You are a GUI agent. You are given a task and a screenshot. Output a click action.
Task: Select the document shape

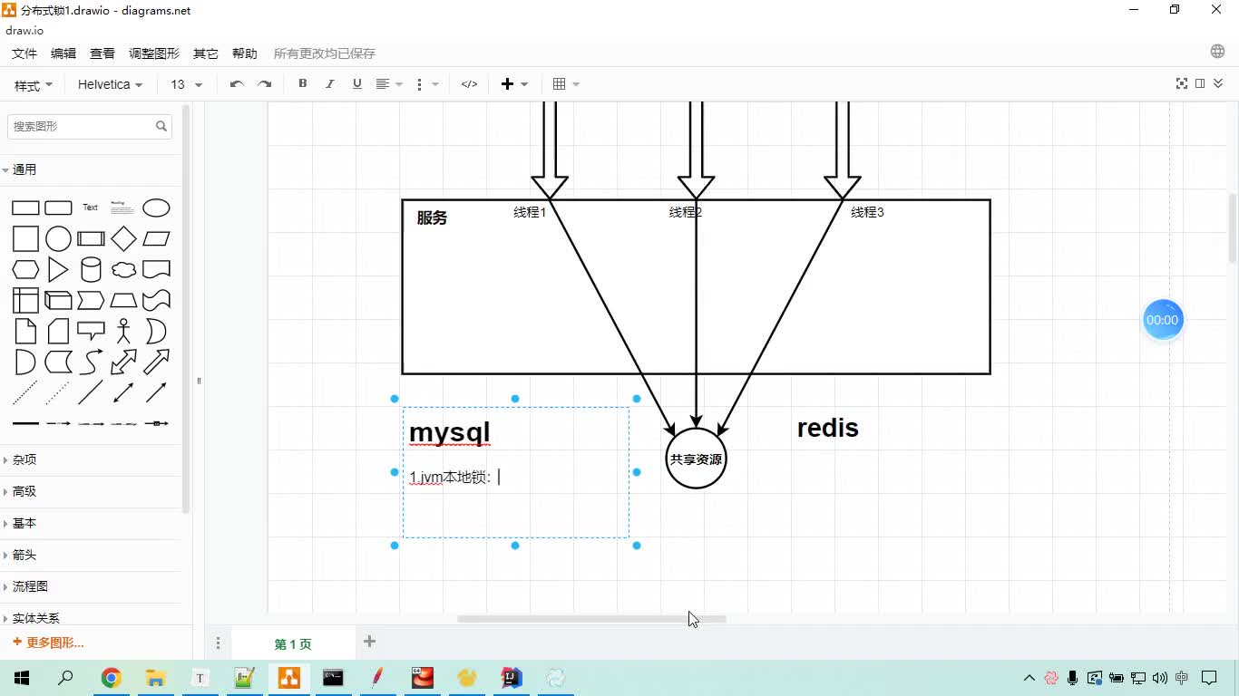[156, 269]
